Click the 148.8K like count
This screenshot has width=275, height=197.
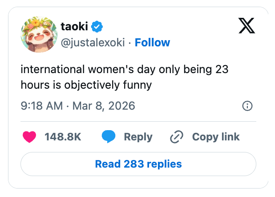pyautogui.click(x=63, y=137)
